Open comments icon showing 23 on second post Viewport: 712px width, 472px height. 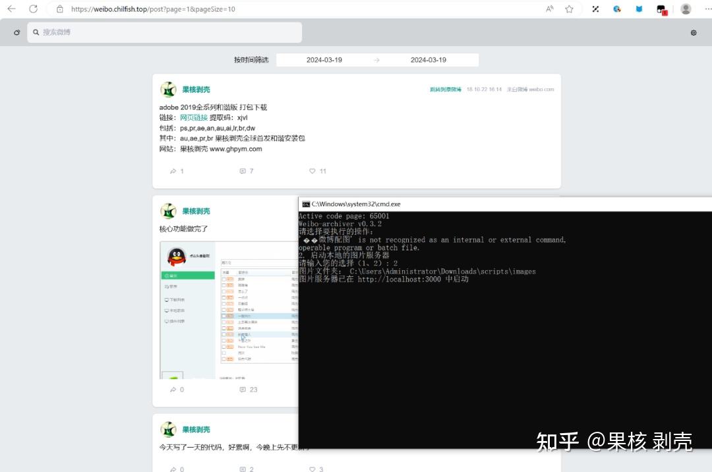[243, 390]
